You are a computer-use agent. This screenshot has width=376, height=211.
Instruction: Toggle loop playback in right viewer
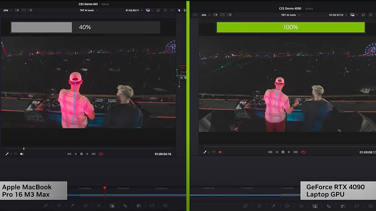point(303,152)
